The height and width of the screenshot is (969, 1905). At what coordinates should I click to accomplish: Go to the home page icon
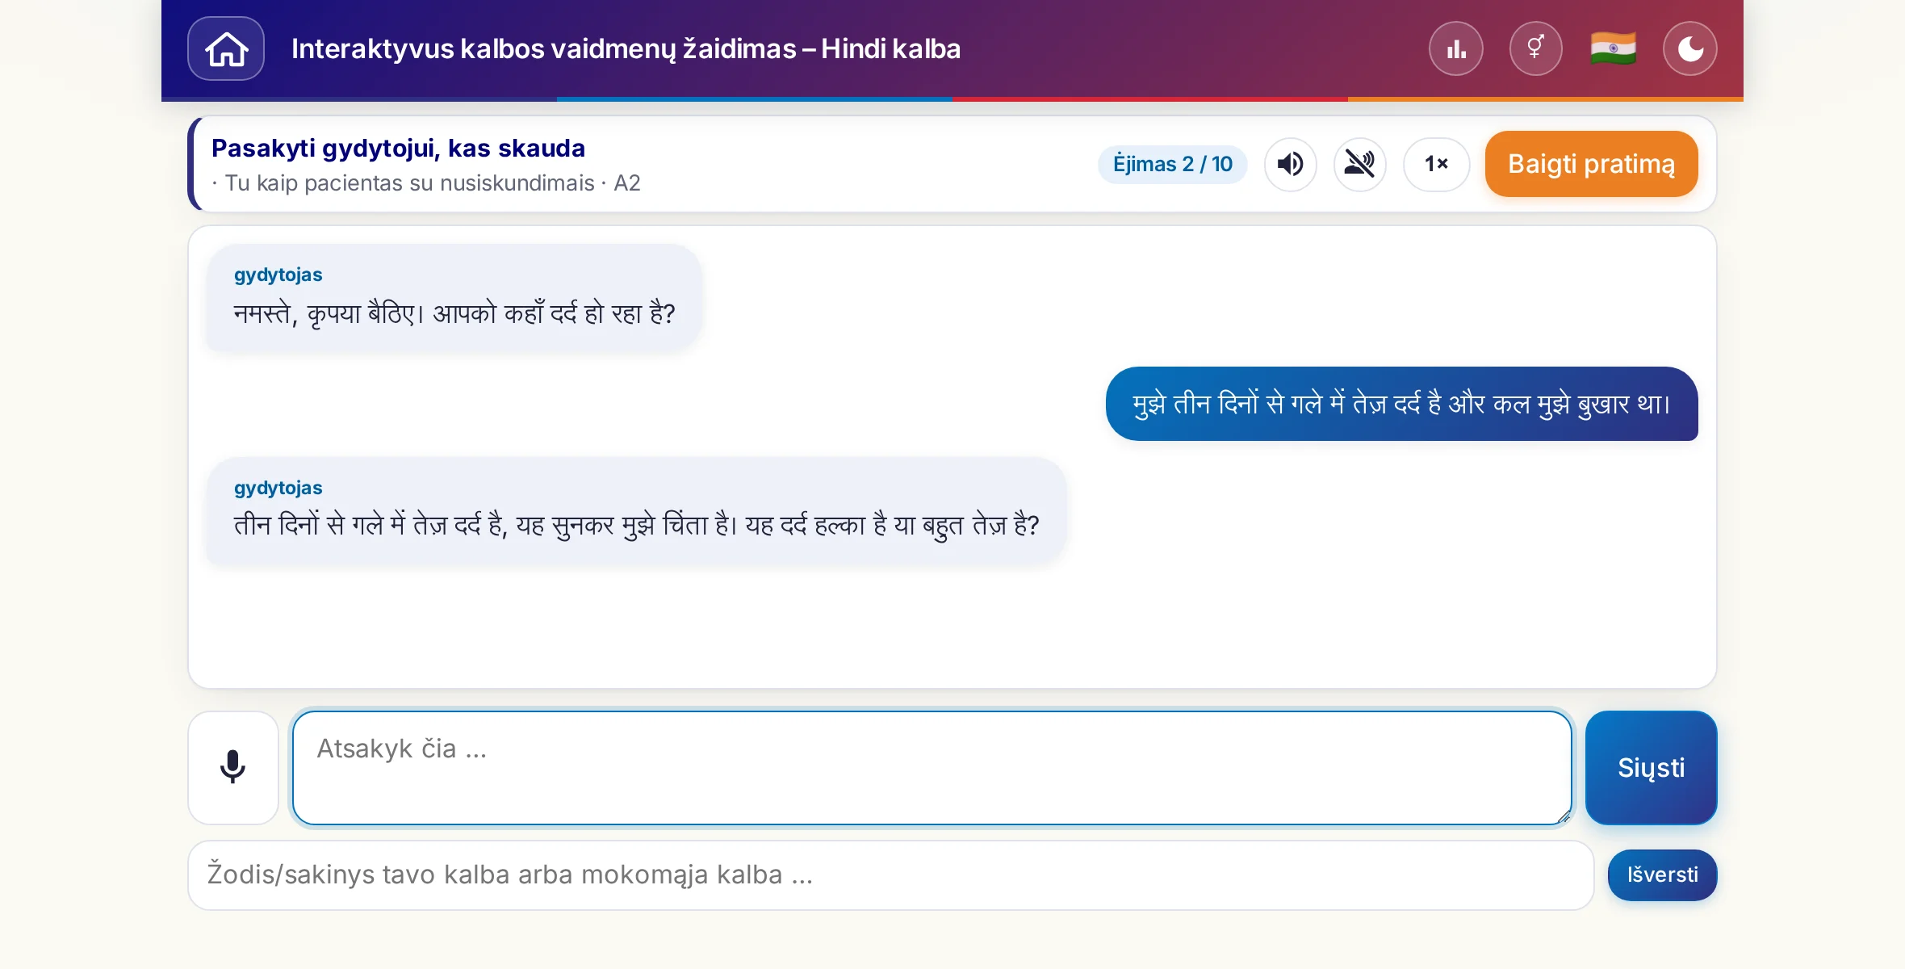coord(226,48)
